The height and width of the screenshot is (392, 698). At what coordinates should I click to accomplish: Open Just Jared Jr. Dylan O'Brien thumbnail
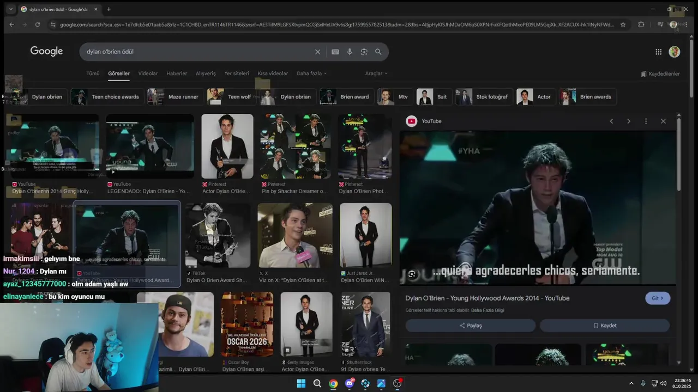point(365,235)
